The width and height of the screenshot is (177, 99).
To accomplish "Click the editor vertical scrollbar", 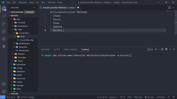I will coord(176,22).
